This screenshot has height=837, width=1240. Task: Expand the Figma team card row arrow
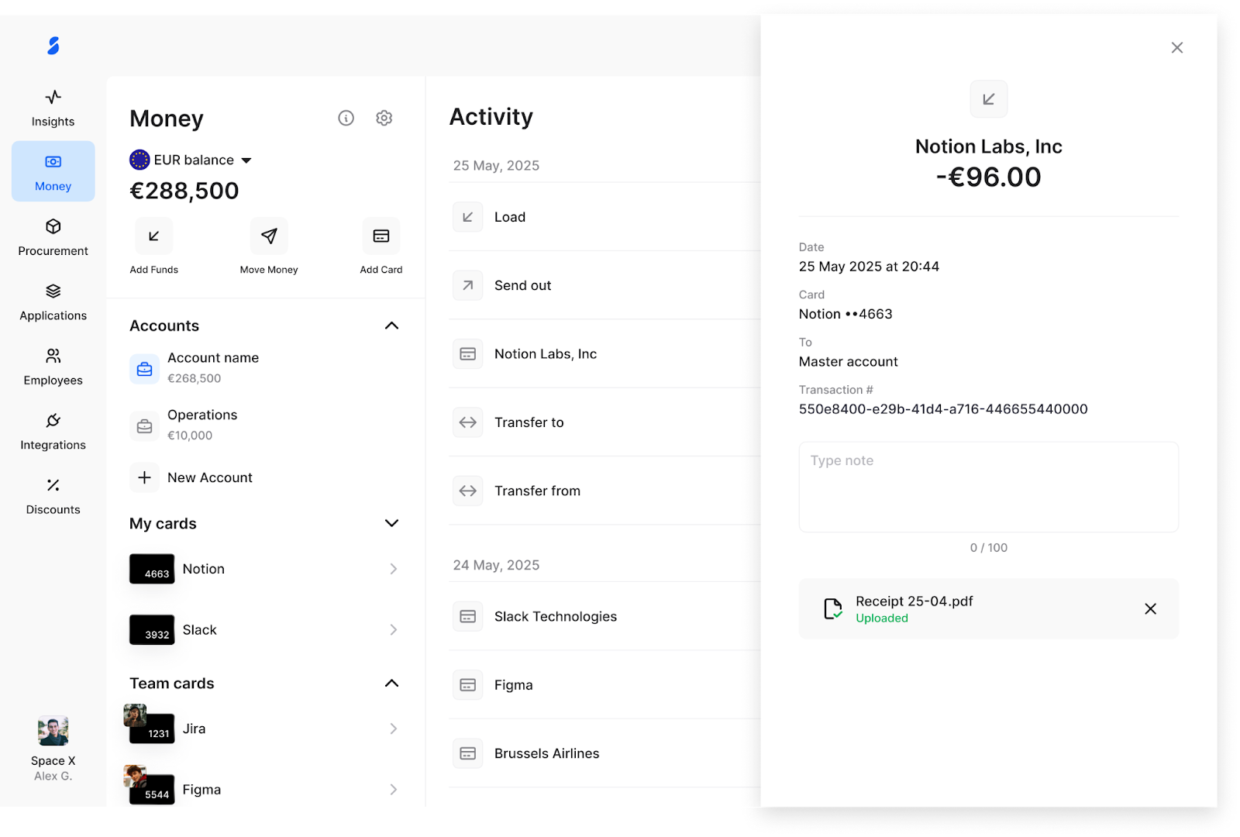coord(394,790)
